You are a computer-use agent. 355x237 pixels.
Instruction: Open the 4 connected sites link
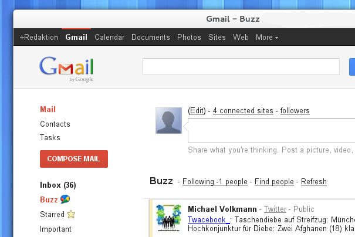pyautogui.click(x=243, y=111)
